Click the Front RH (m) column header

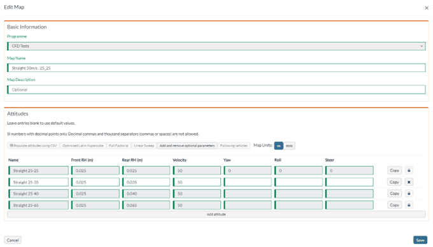[82, 160]
